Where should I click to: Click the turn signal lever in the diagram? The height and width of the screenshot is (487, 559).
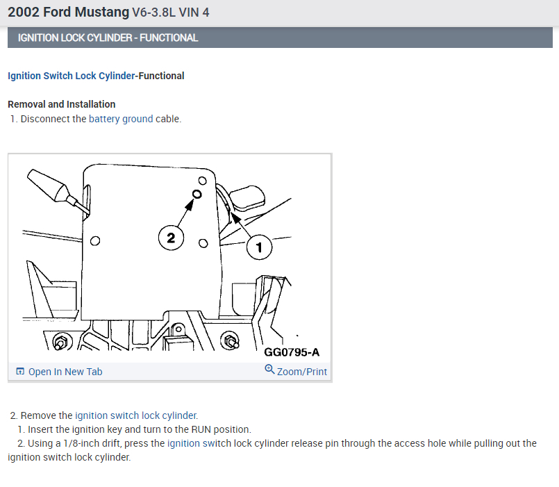[x=57, y=190]
